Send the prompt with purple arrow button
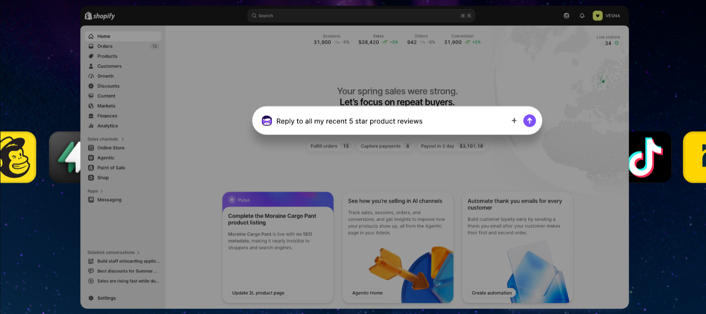 point(529,121)
